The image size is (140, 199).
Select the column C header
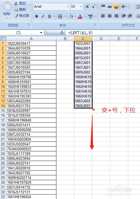[83, 39]
